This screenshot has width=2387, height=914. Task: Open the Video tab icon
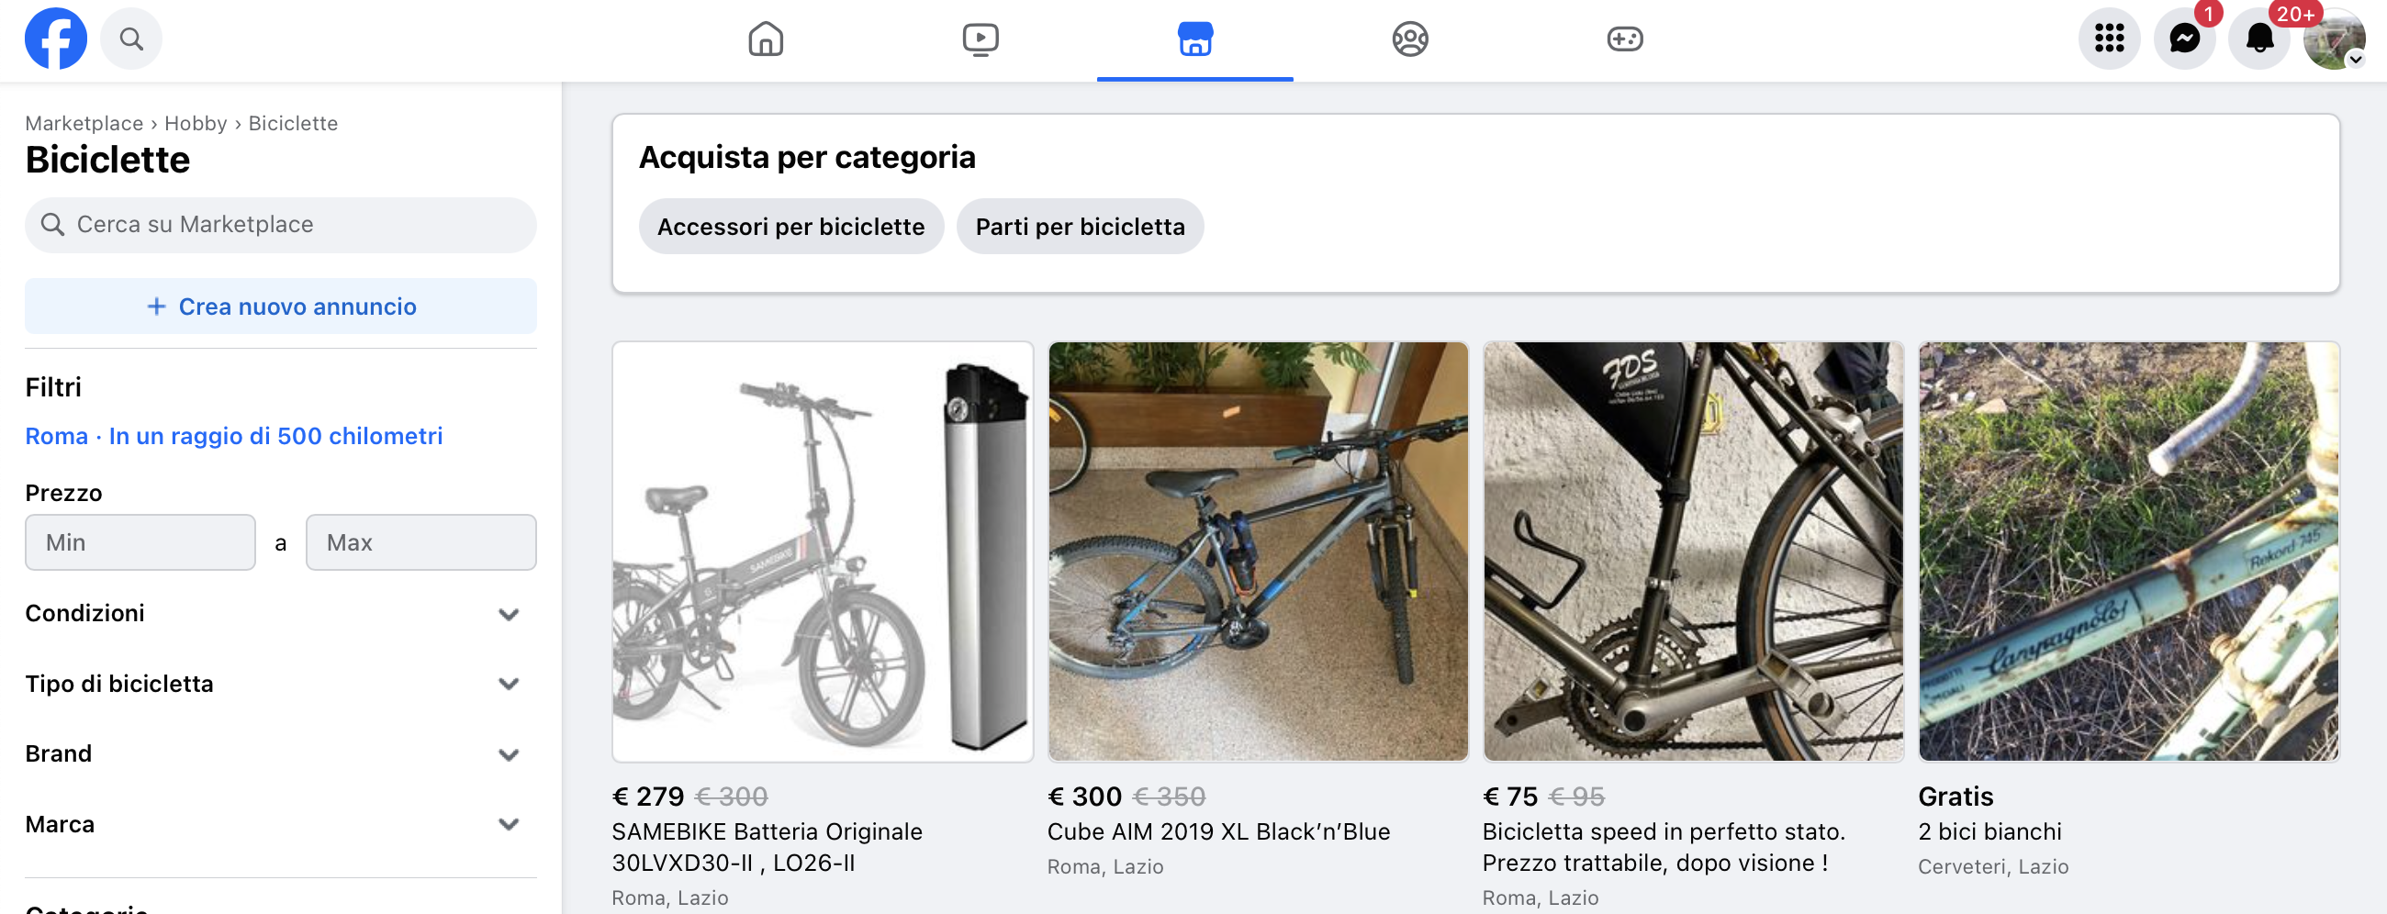981,39
